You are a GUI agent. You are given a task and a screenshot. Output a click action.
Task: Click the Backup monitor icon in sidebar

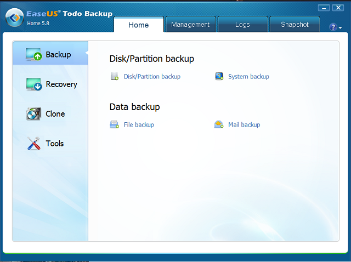coord(33,55)
